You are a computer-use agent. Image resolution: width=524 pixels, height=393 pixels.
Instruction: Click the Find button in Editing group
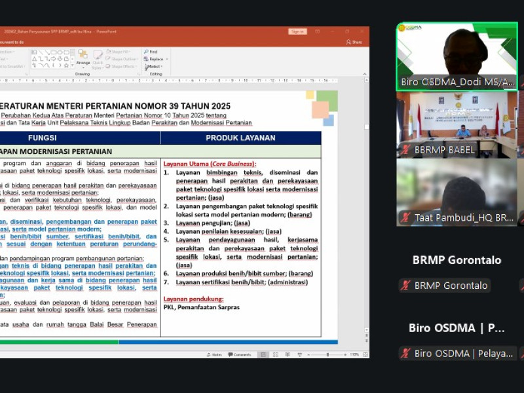(x=152, y=52)
